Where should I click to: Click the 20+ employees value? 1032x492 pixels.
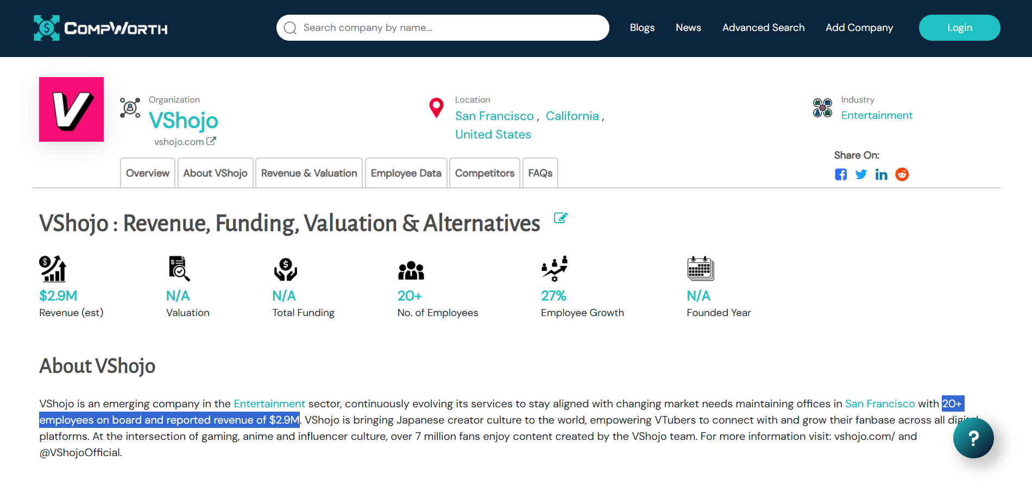[x=410, y=296]
